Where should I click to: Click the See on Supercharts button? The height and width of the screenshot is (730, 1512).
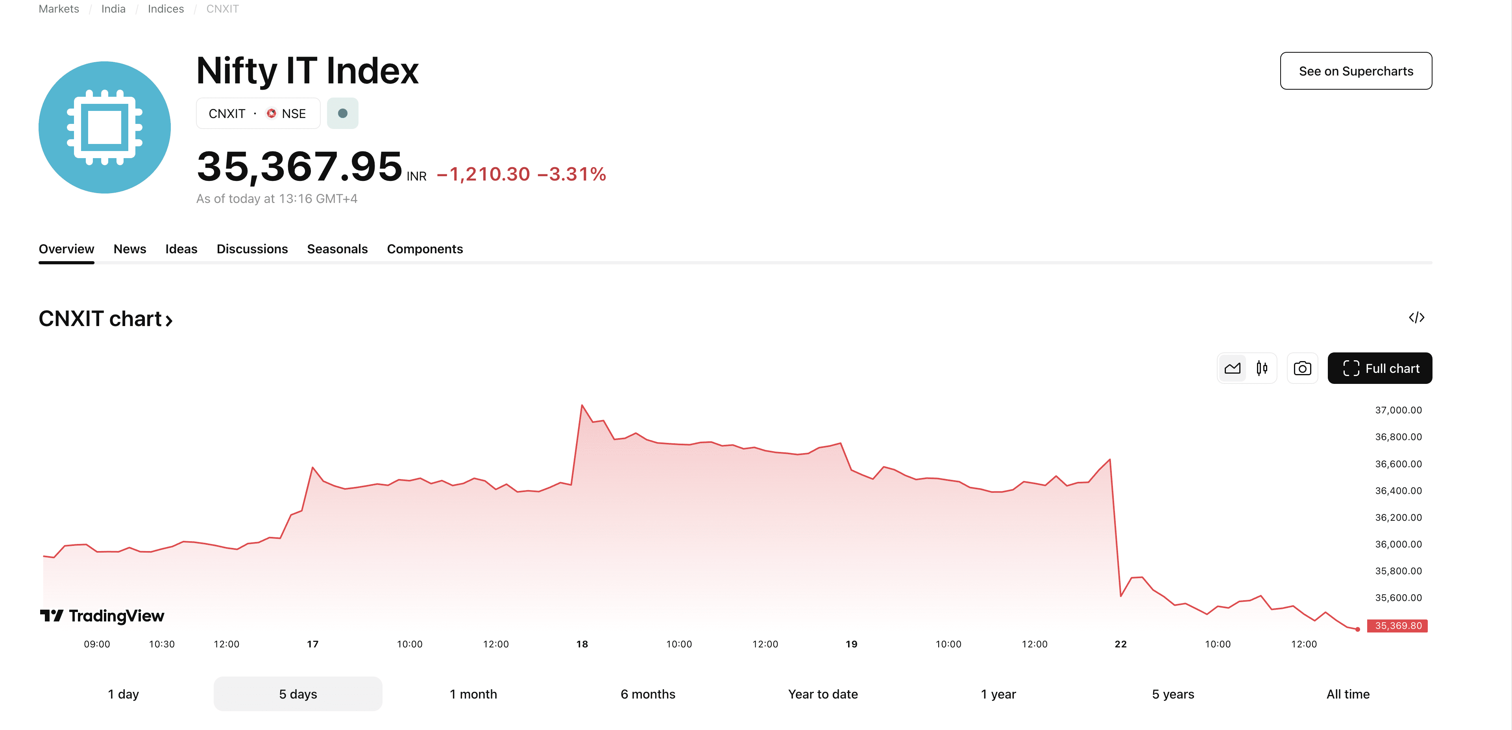point(1356,70)
